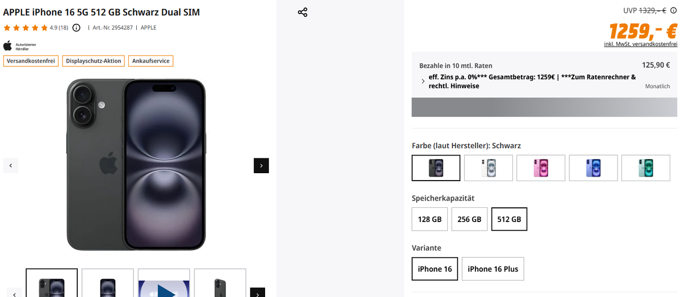The height and width of the screenshot is (297, 681).
Task: Select 256 GB storage capacity
Action: pyautogui.click(x=469, y=219)
